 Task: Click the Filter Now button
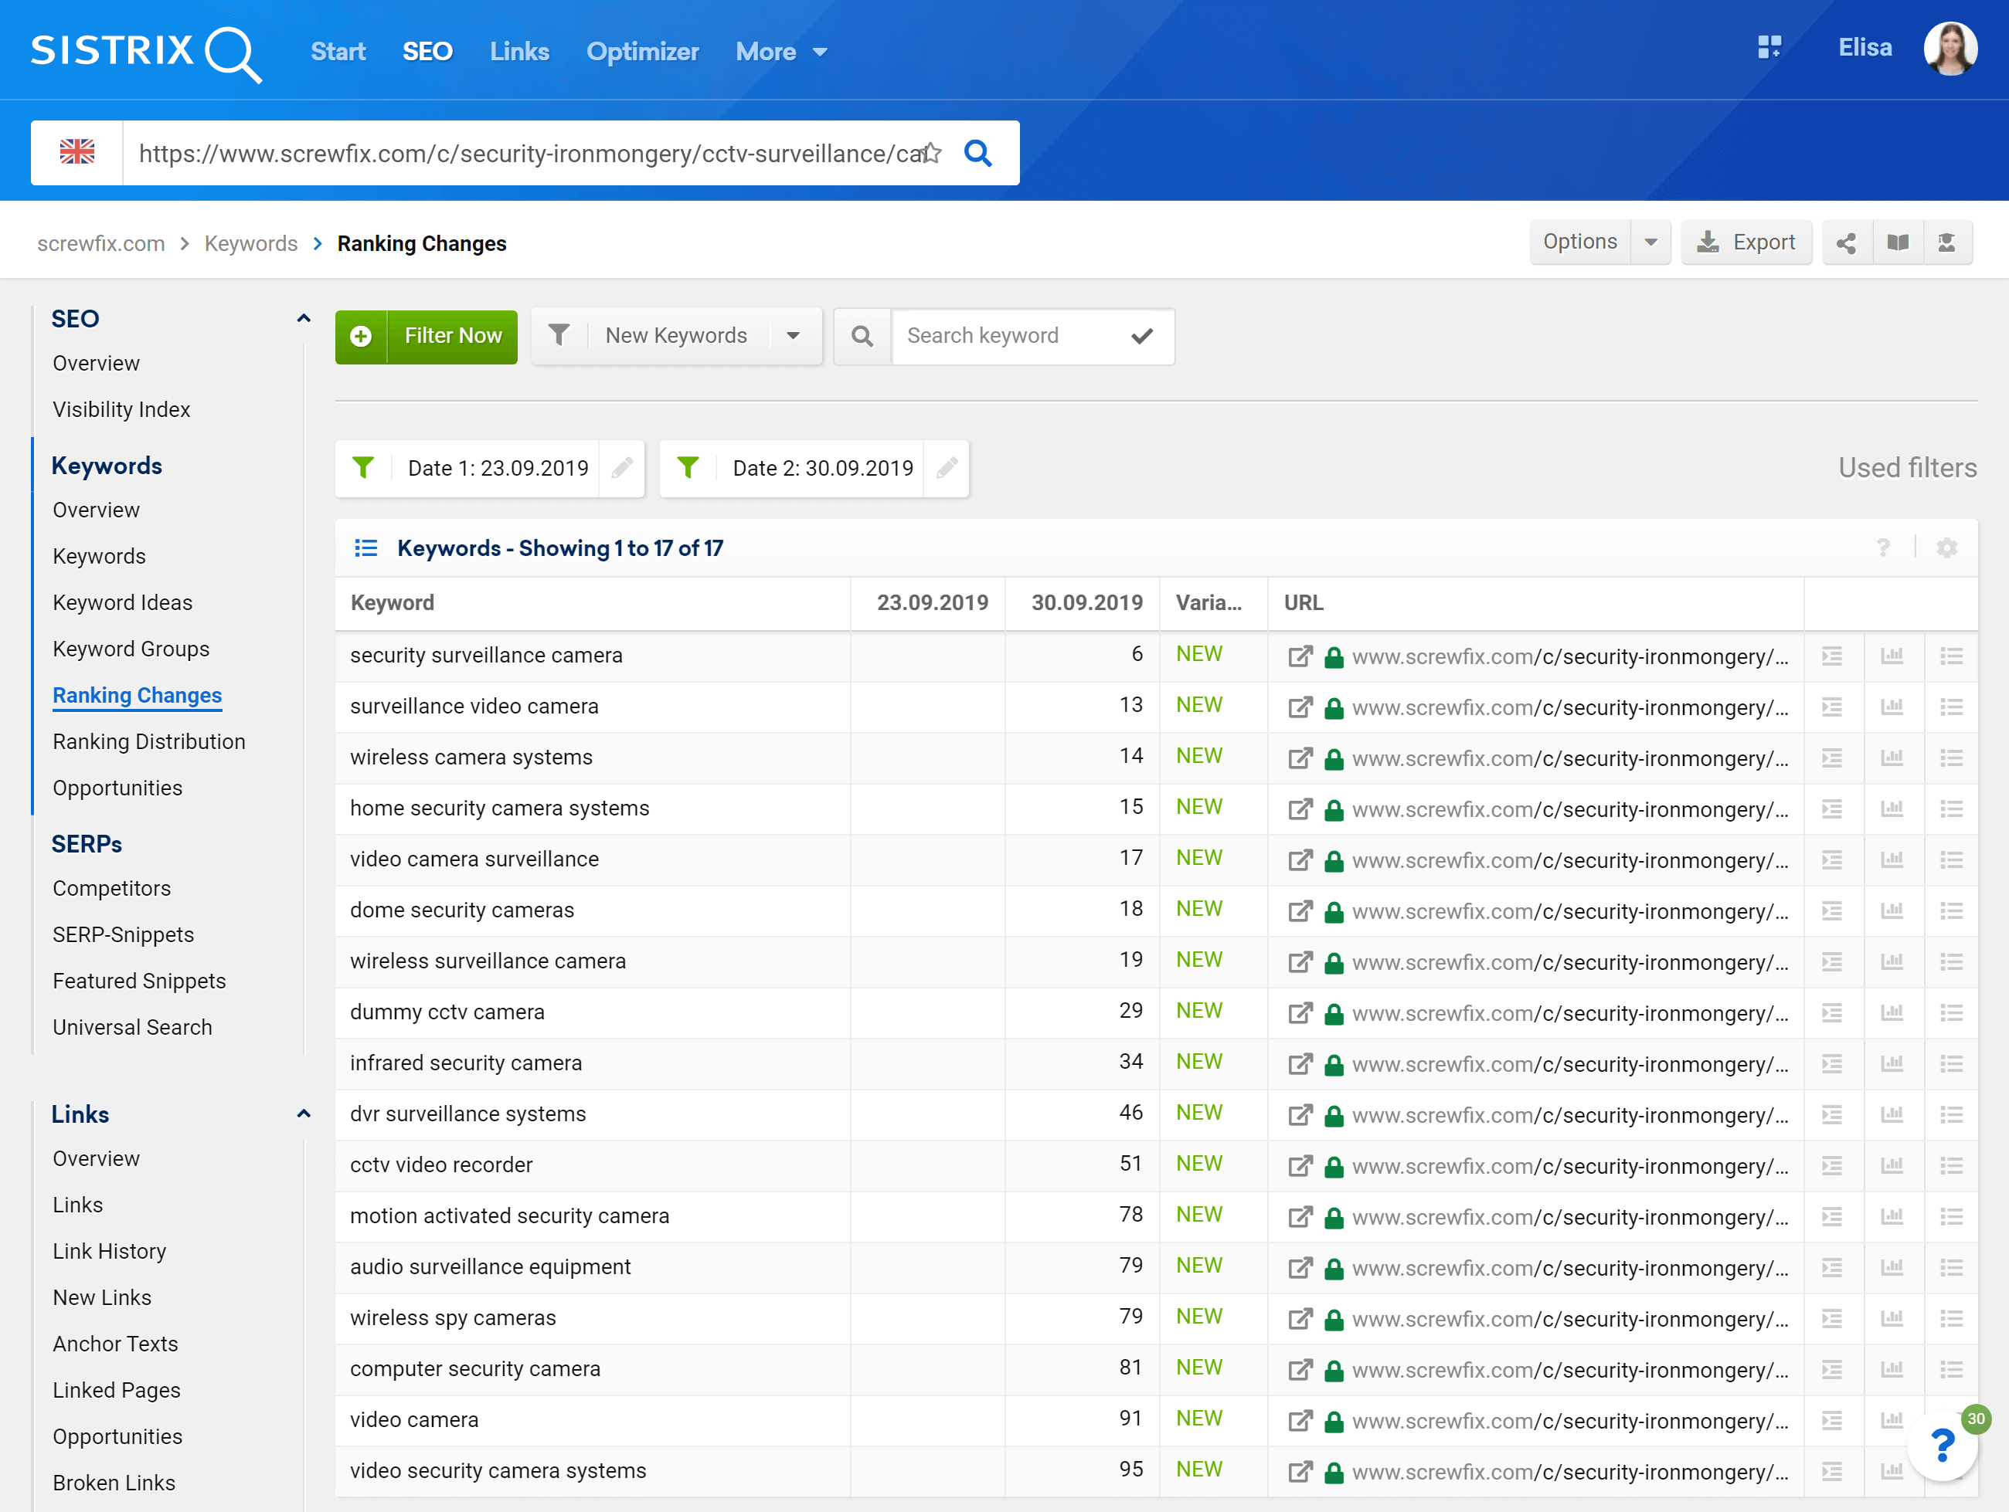(426, 337)
